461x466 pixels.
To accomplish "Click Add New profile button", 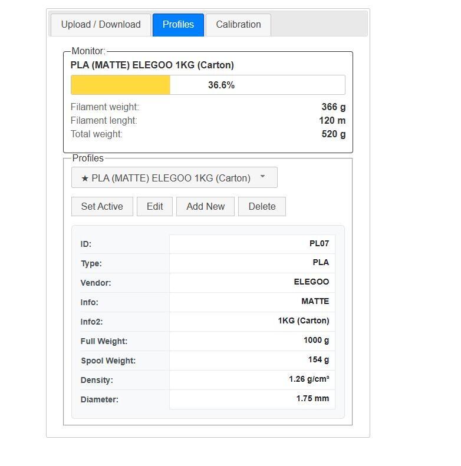I will pyautogui.click(x=205, y=206).
